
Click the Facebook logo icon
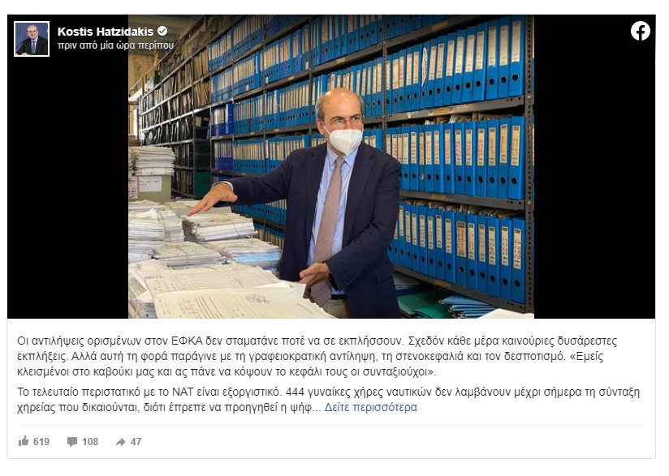click(641, 32)
